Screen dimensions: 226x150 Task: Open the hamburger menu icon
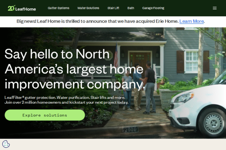(215, 8)
